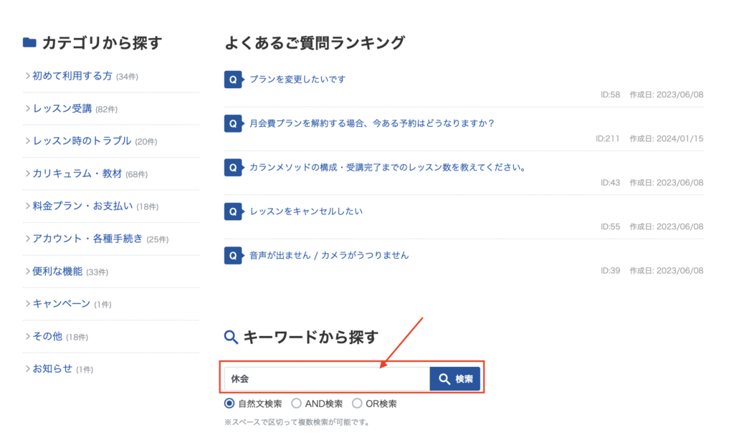The height and width of the screenshot is (435, 734).
Task: Click Q icon next to 月会費プラン question
Action: [233, 123]
